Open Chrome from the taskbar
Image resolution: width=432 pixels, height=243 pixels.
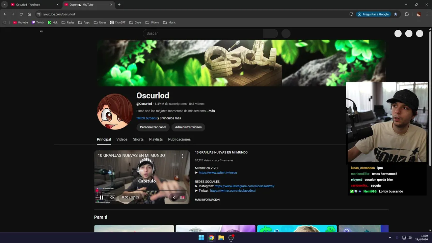[211, 238]
